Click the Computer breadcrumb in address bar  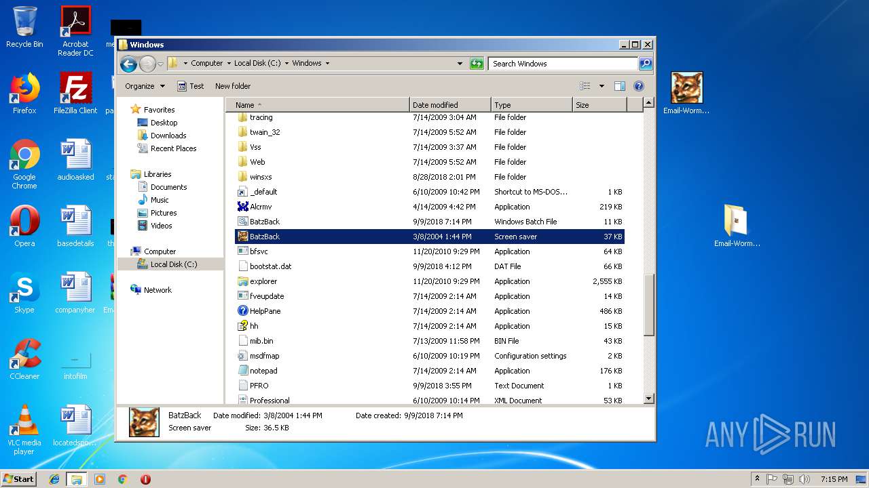[206, 64]
